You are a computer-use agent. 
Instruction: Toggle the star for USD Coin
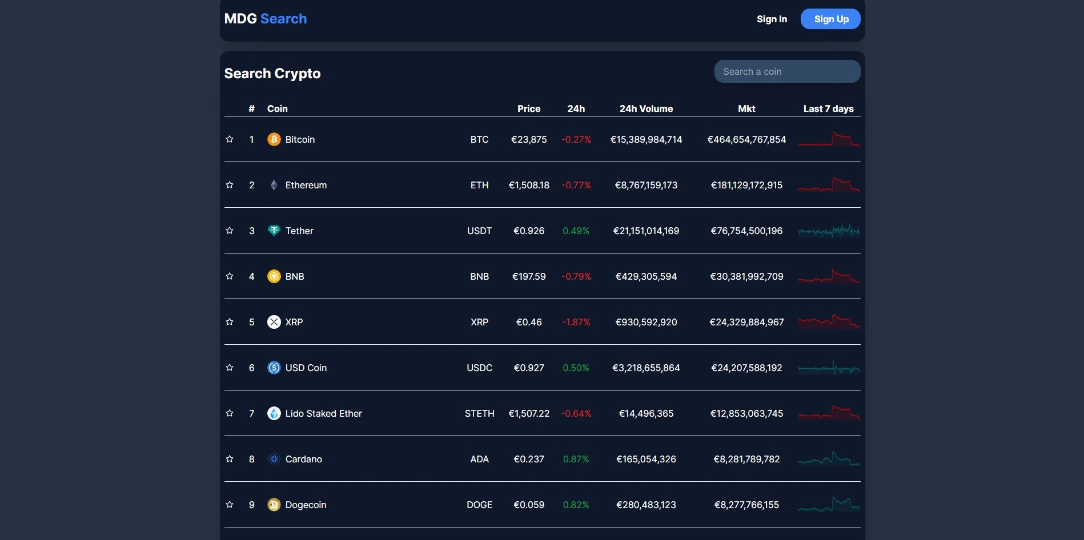pos(230,368)
